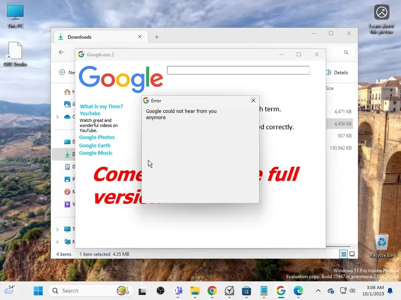Open the Google Earth link
Image resolution: width=401 pixels, height=300 pixels.
(x=95, y=145)
